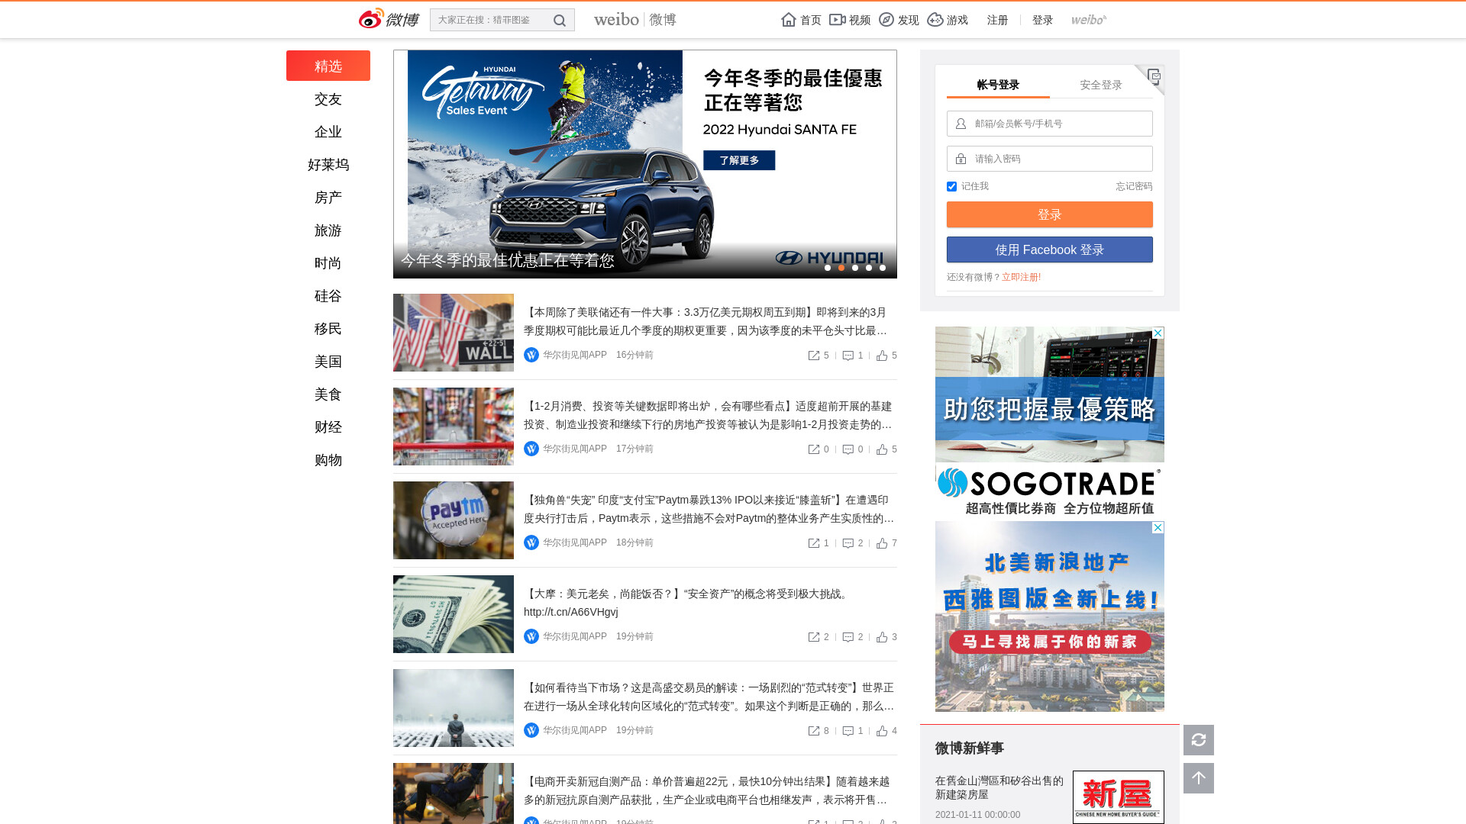This screenshot has height=824, width=1466.
Task: Click the search magnifier icon
Action: (560, 21)
